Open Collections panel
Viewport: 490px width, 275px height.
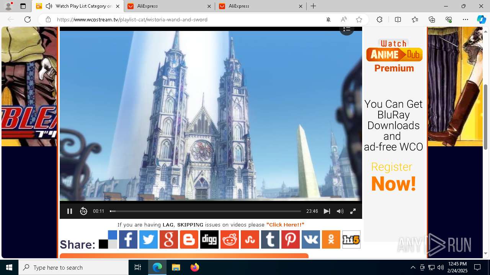(x=432, y=19)
